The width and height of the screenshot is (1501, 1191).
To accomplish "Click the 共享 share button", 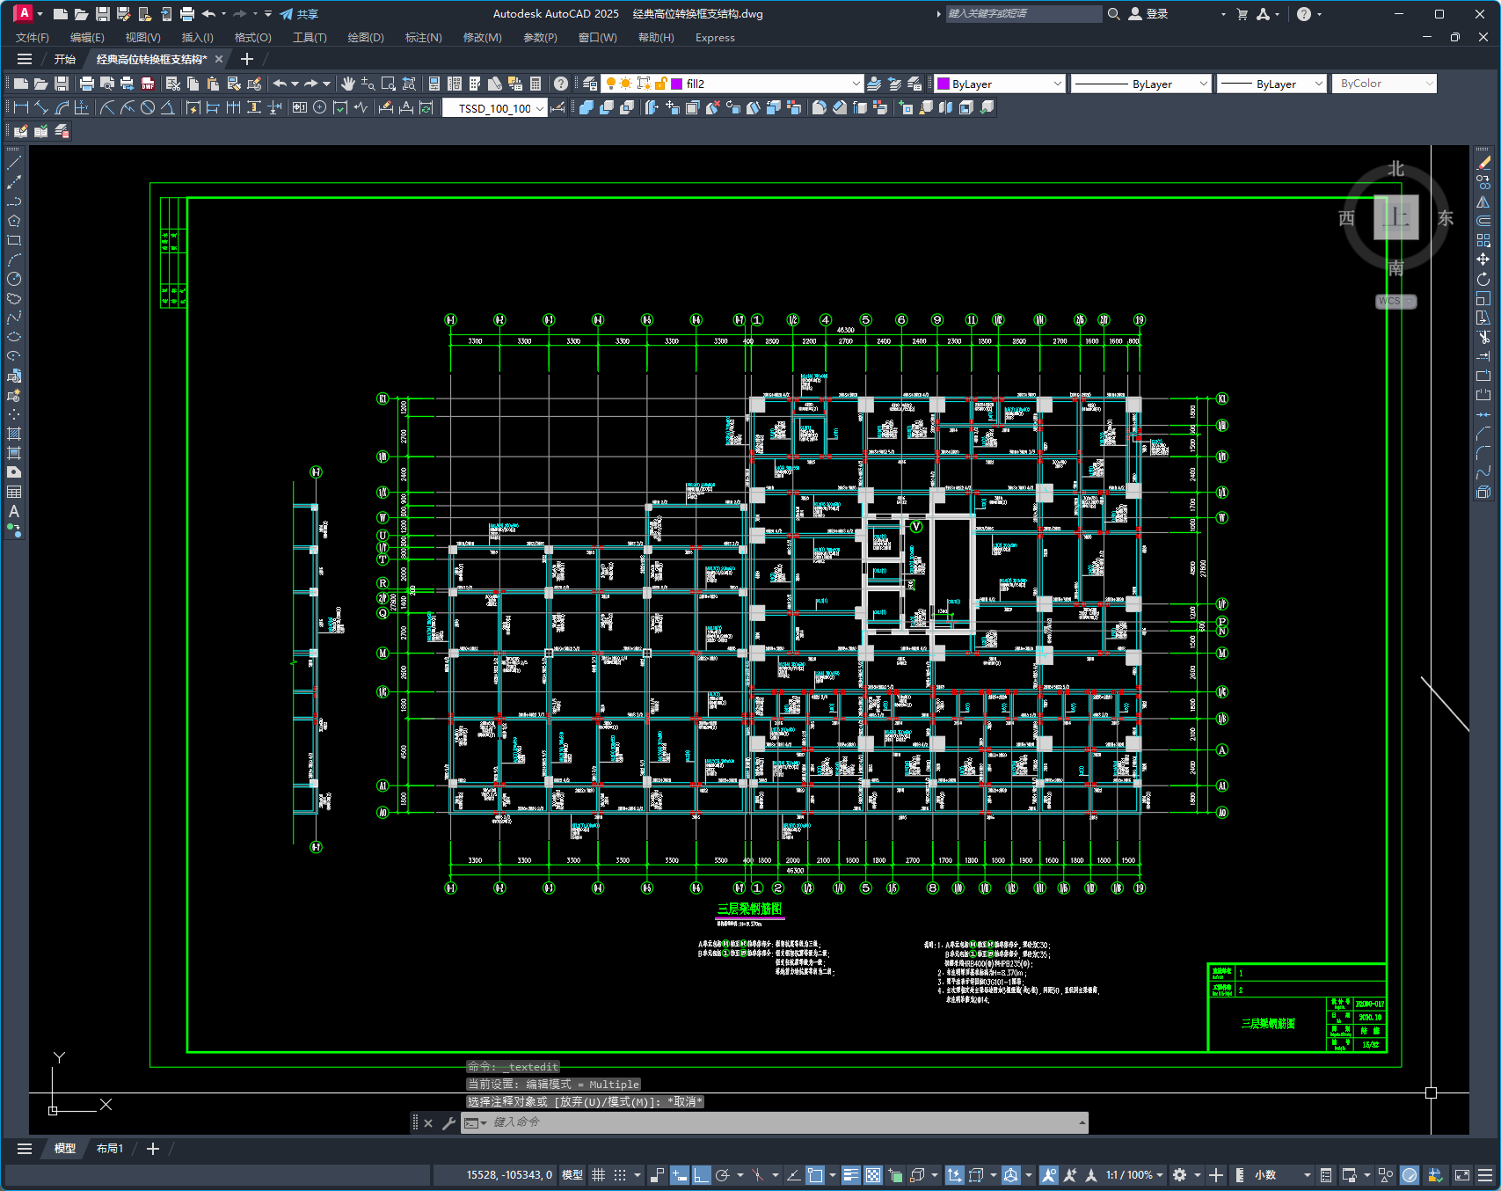I will pos(299,14).
